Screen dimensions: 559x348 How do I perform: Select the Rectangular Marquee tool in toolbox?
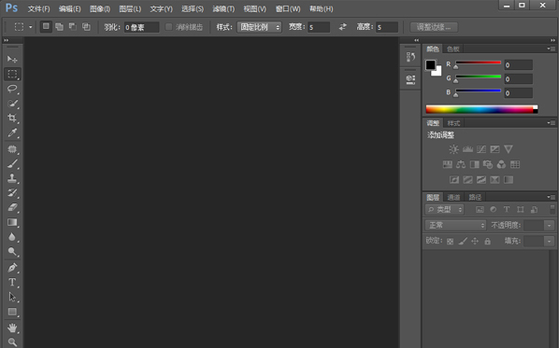[x=12, y=74]
